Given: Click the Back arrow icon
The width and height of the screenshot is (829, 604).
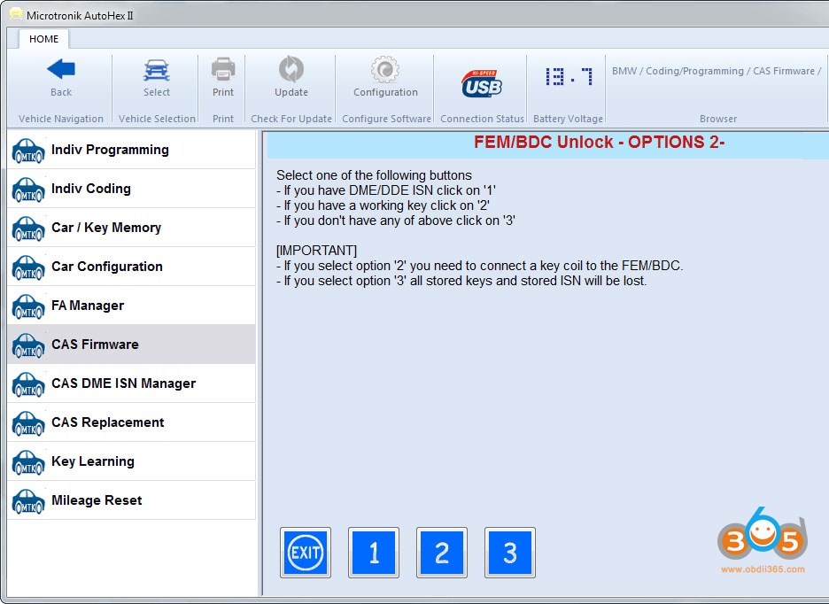Looking at the screenshot, I should (x=61, y=69).
